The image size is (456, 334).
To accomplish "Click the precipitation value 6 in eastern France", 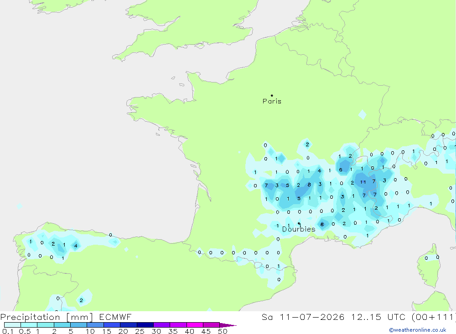I will tap(341, 170).
